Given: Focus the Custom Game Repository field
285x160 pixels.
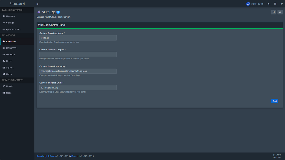Looking at the screenshot, I should [x=78, y=71].
